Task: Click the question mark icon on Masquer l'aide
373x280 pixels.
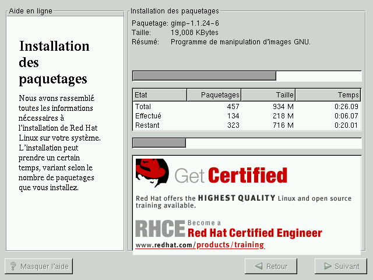Action: 13,267
